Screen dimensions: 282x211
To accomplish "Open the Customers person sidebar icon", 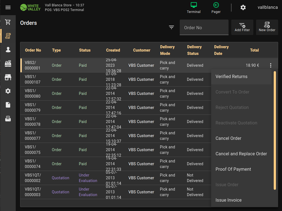I will 8,50.
